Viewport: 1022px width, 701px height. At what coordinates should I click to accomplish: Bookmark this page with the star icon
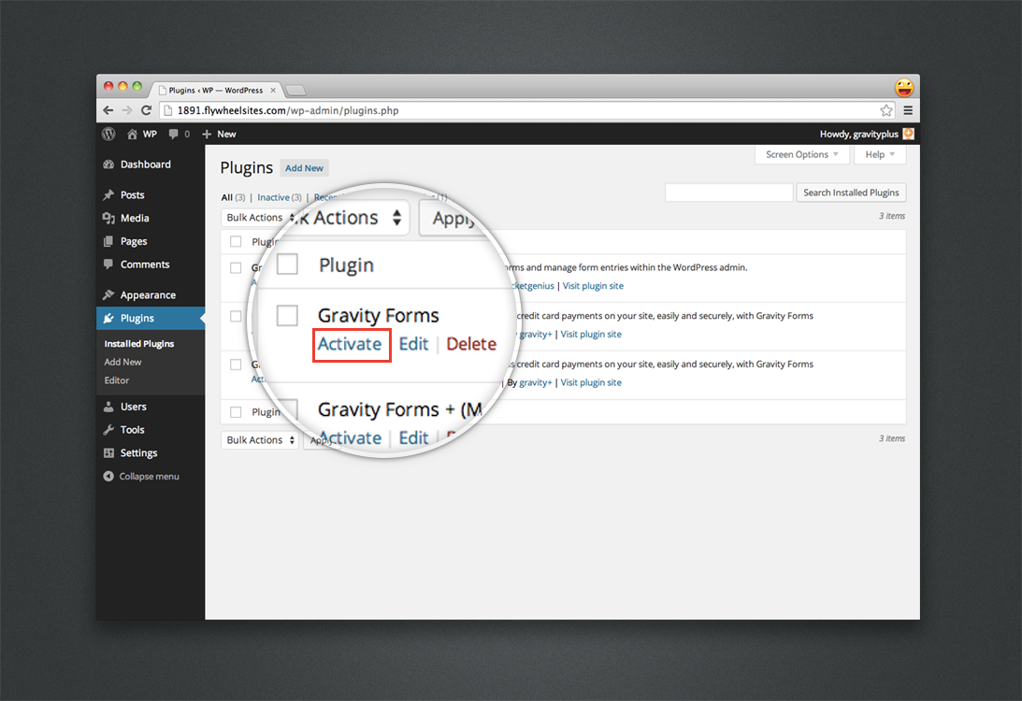coord(885,110)
